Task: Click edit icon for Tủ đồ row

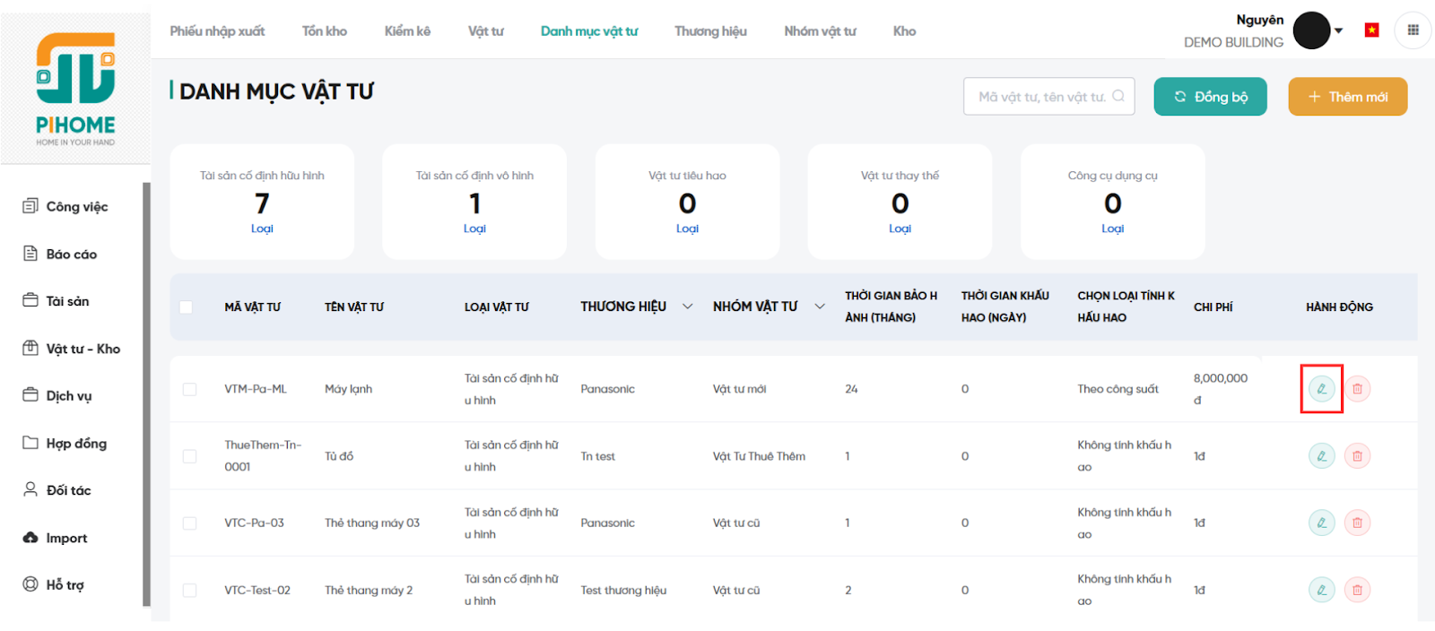Action: point(1321,456)
